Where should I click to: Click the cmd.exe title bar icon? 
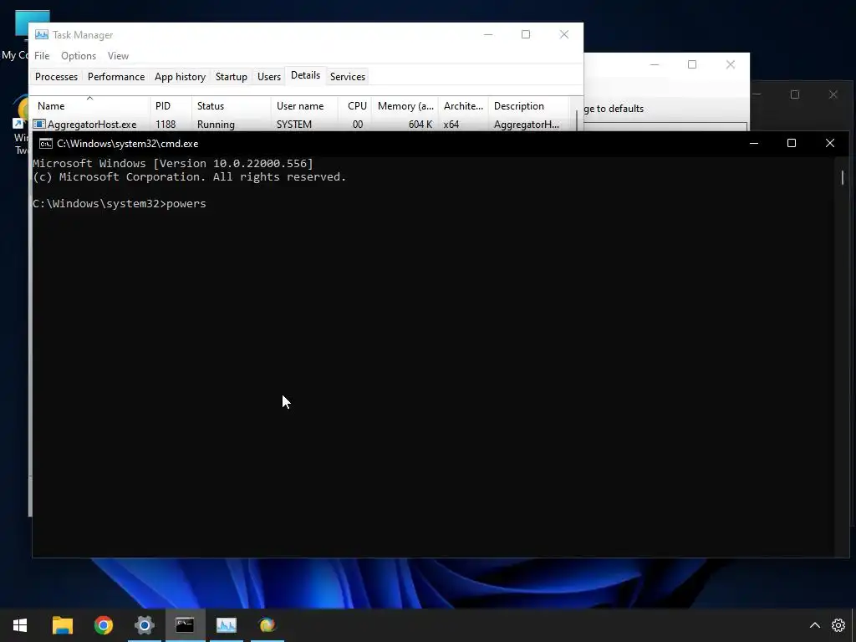point(46,144)
